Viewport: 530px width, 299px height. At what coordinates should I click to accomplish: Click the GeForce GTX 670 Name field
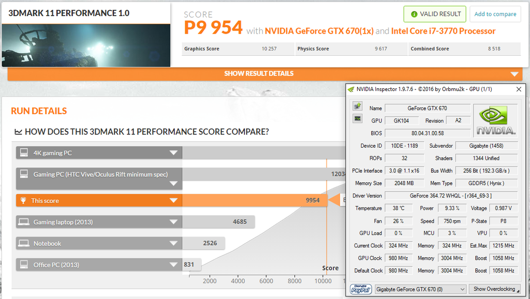pos(427,108)
